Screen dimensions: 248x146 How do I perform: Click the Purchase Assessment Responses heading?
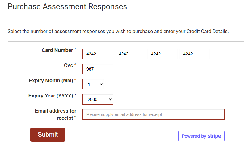click(x=67, y=6)
